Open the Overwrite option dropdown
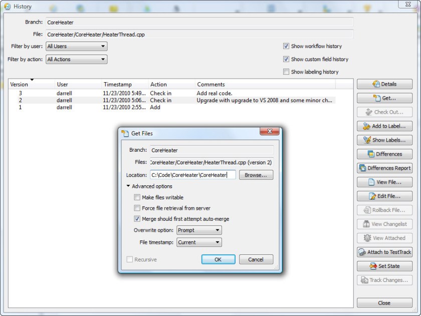421x316 pixels. pyautogui.click(x=198, y=230)
